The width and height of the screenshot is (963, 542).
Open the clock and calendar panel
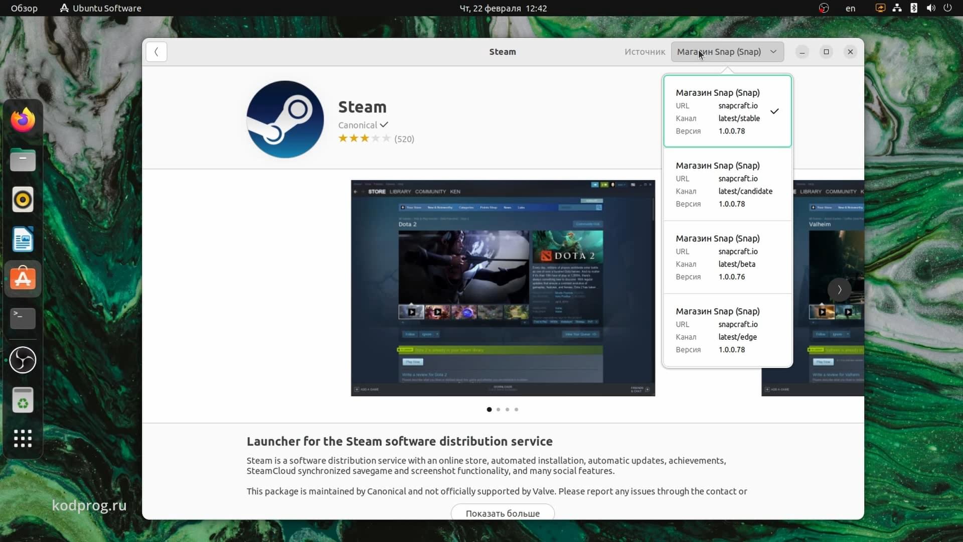coord(503,8)
